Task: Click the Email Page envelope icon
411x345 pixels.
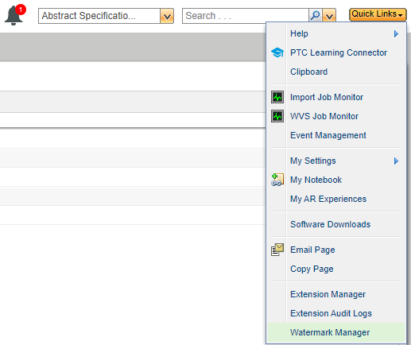Action: 277,250
